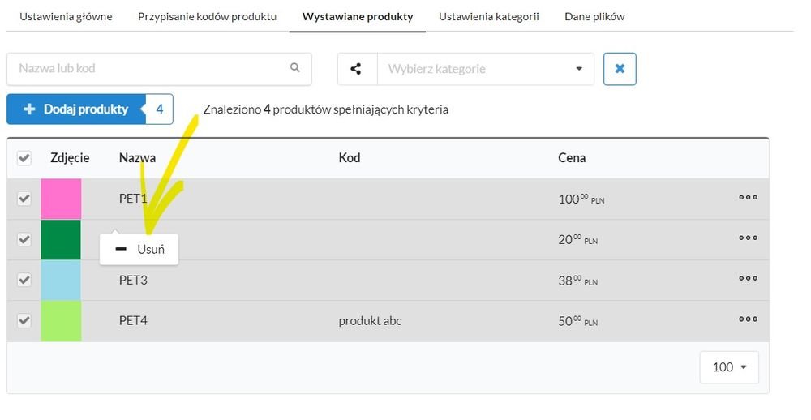This screenshot has height=420, width=811.
Task: Click the pink PET1 product image
Action: (x=61, y=199)
